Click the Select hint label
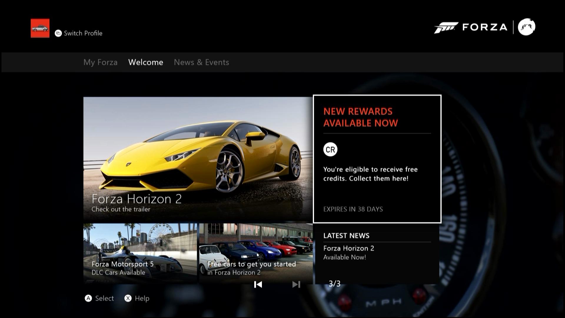Screen dimensions: 565x318 click(x=104, y=298)
